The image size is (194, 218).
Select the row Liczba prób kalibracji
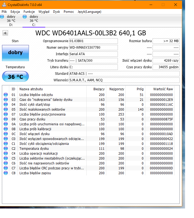[x=88, y=129]
